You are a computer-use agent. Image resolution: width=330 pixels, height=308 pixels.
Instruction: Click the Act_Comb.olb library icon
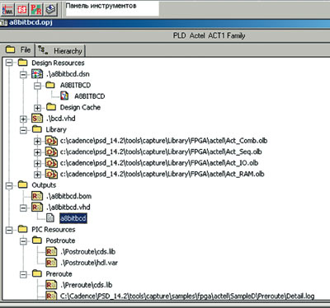tap(51, 141)
